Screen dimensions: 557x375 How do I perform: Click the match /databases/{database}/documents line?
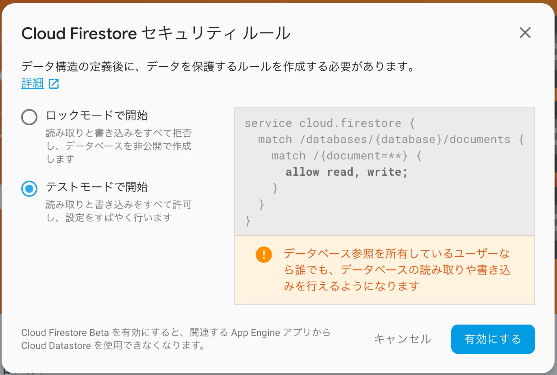coord(391,140)
